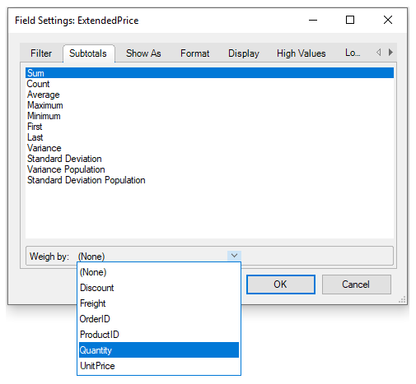Select the Subtotals tab
This screenshot has width=416, height=384.
tap(88, 53)
